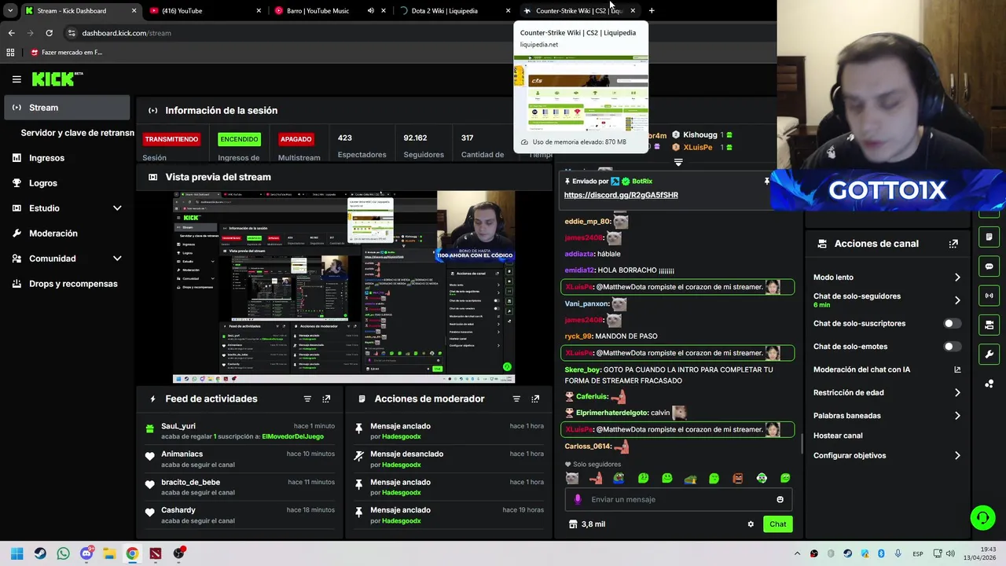Open the dots cluster icon in right rail
The height and width of the screenshot is (566, 1006).
[x=989, y=384]
